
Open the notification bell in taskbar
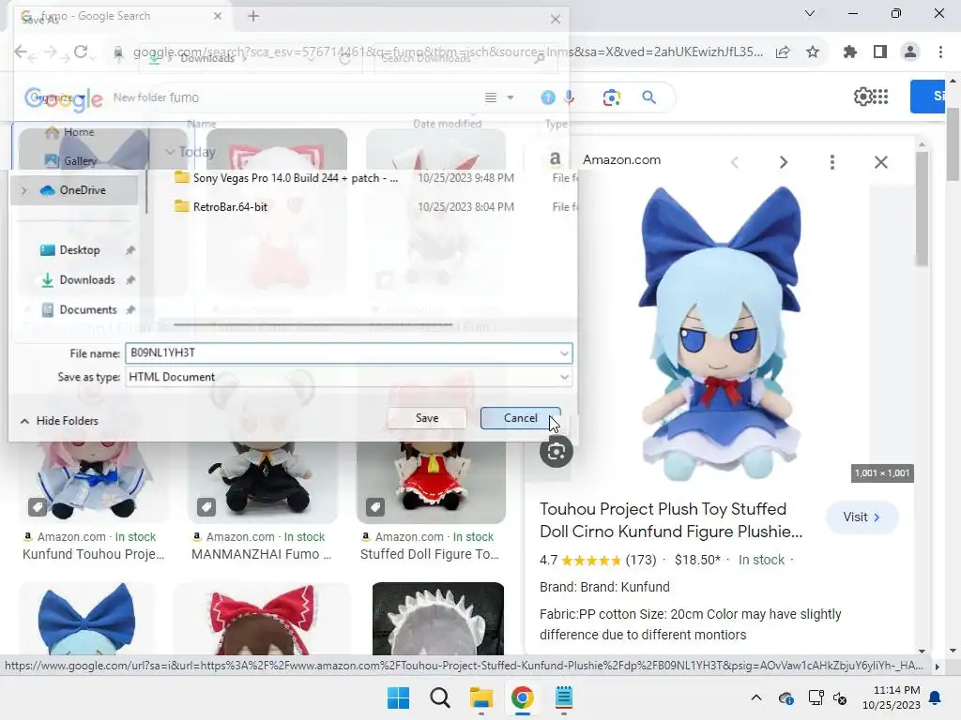936,697
